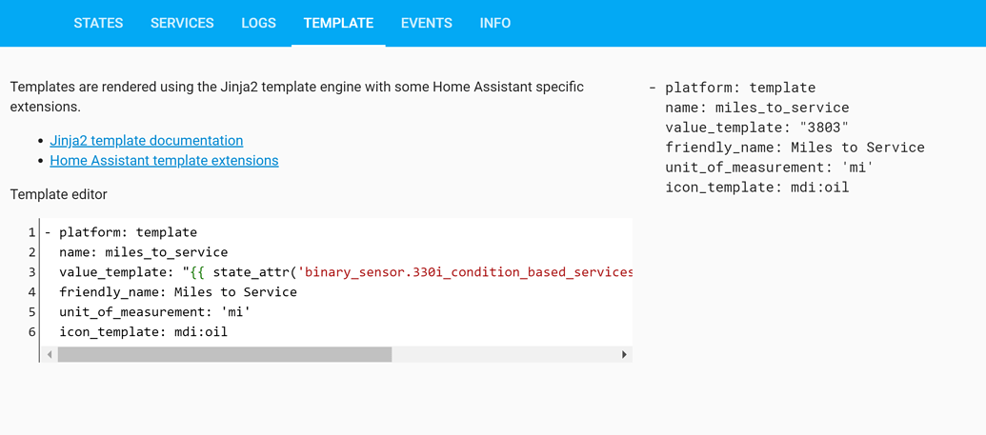Viewport: 986px width, 435px height.
Task: Place cursor in platform: template editor line
Action: coord(336,232)
